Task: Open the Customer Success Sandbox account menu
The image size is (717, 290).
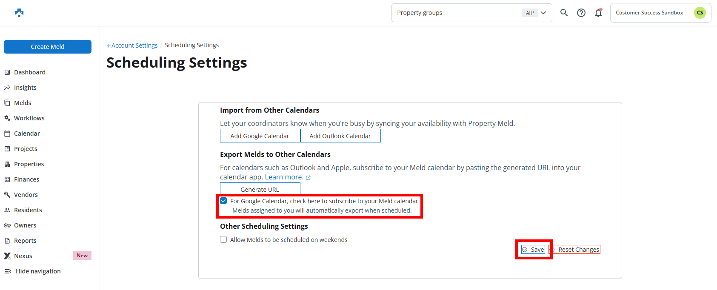Action: click(649, 13)
